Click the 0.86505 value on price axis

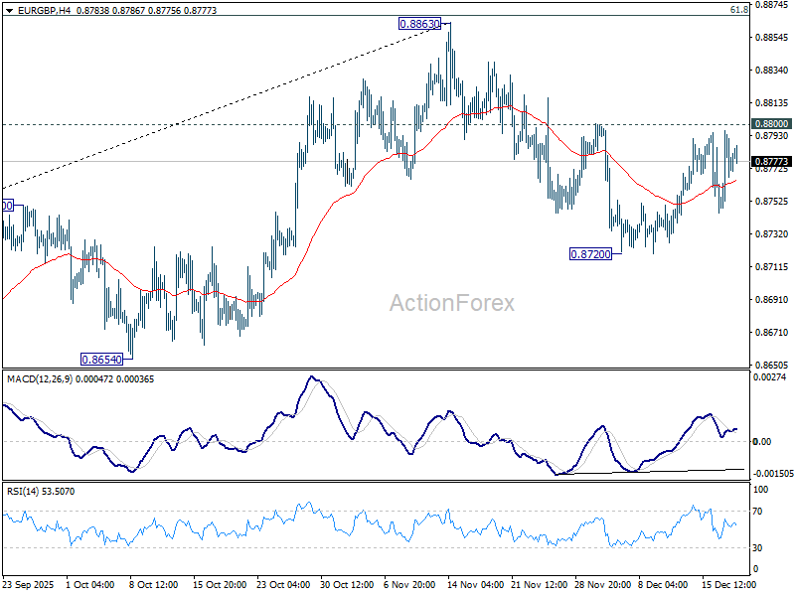pos(771,365)
